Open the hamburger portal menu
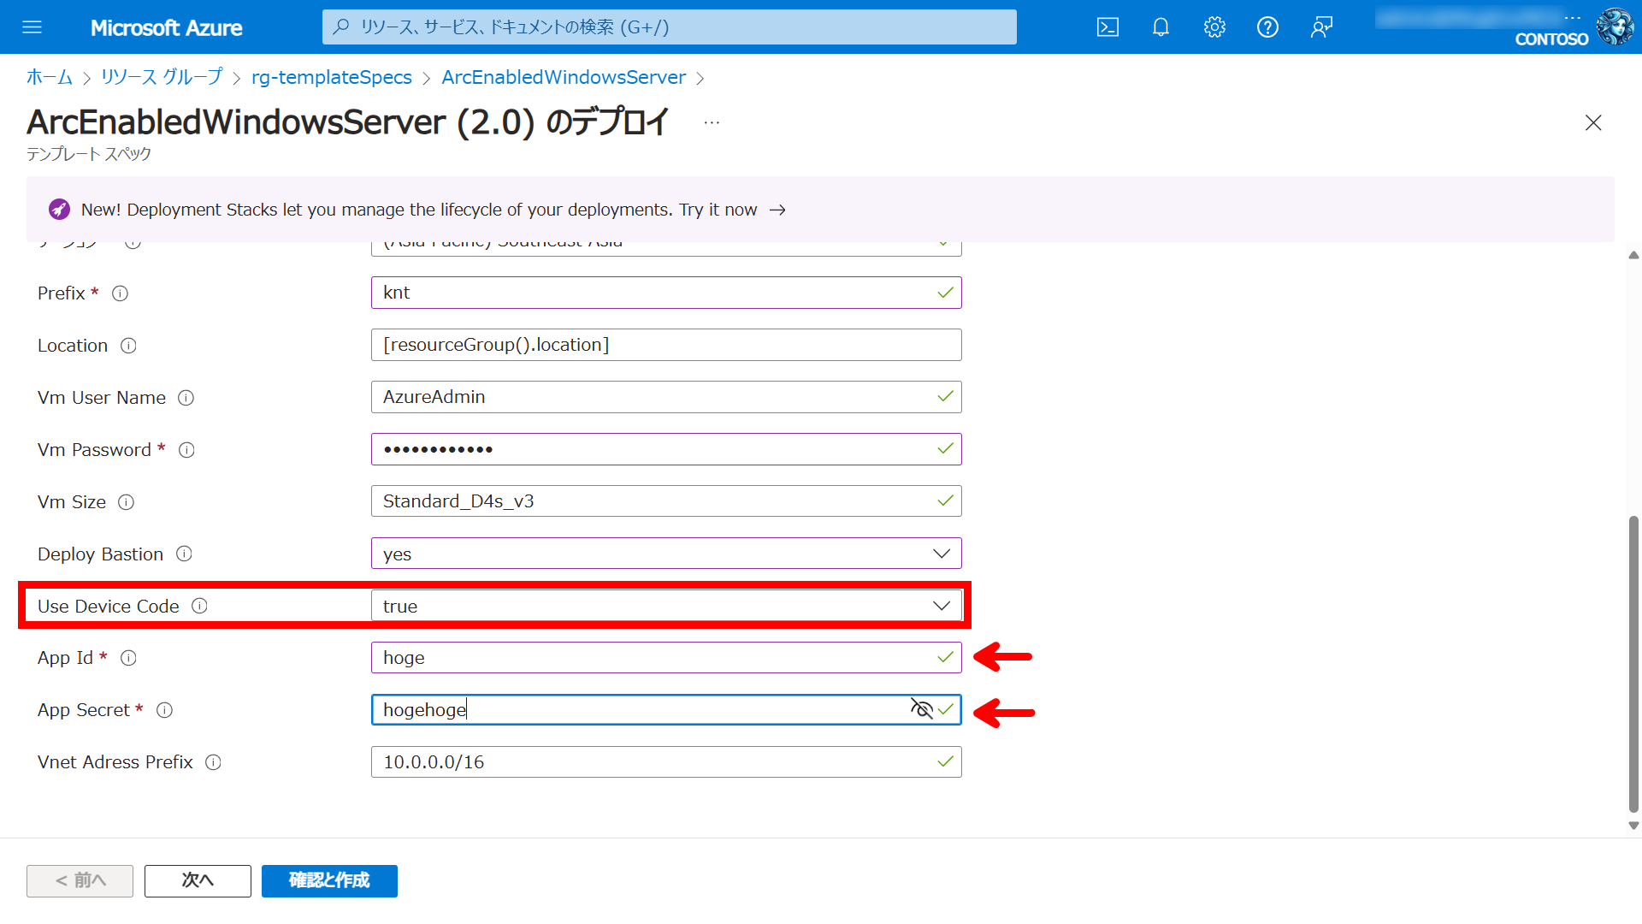Viewport: 1642px width, 924px height. [x=32, y=27]
